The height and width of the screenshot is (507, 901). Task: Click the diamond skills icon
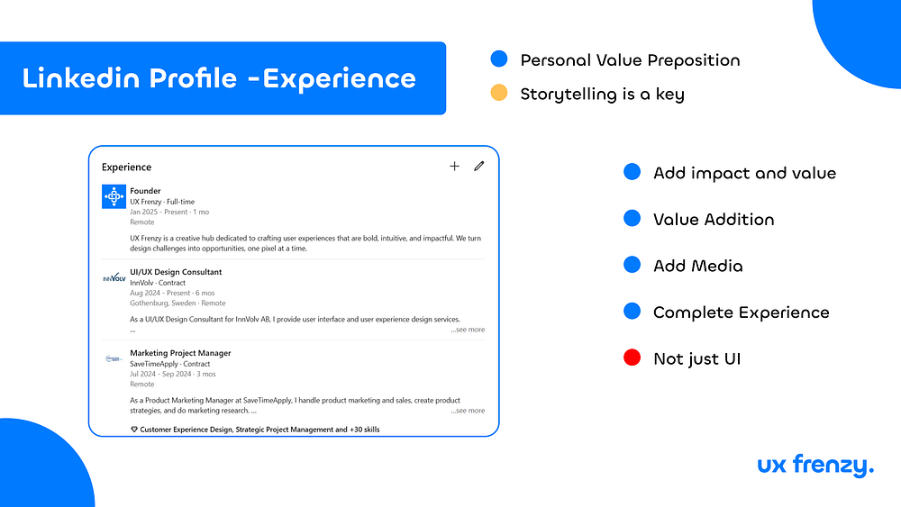pyautogui.click(x=134, y=430)
